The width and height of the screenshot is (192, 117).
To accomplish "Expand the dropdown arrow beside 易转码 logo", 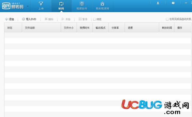I will tap(28, 6).
